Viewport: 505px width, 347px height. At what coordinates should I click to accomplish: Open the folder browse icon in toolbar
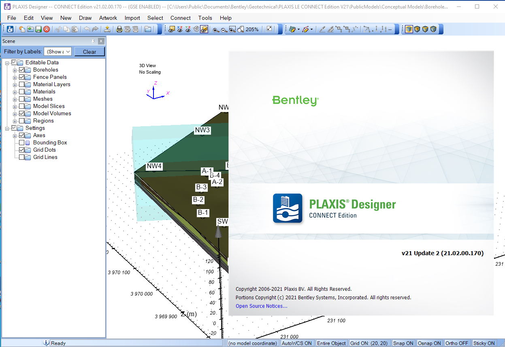(148, 29)
